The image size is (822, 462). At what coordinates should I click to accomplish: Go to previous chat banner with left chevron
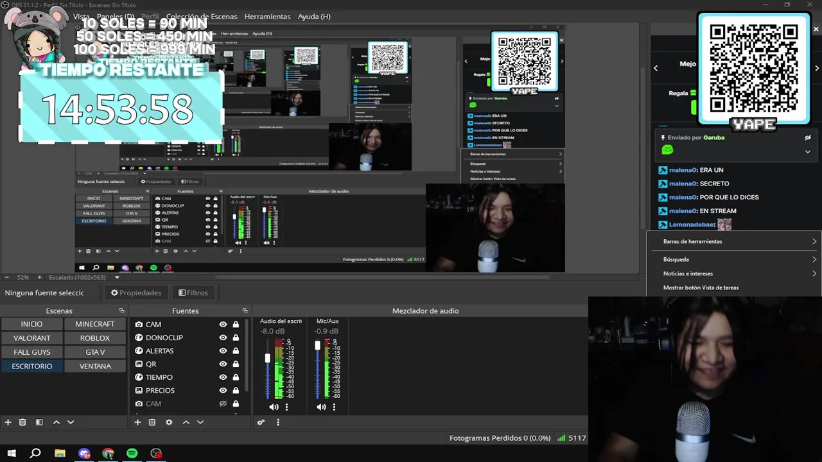point(656,67)
